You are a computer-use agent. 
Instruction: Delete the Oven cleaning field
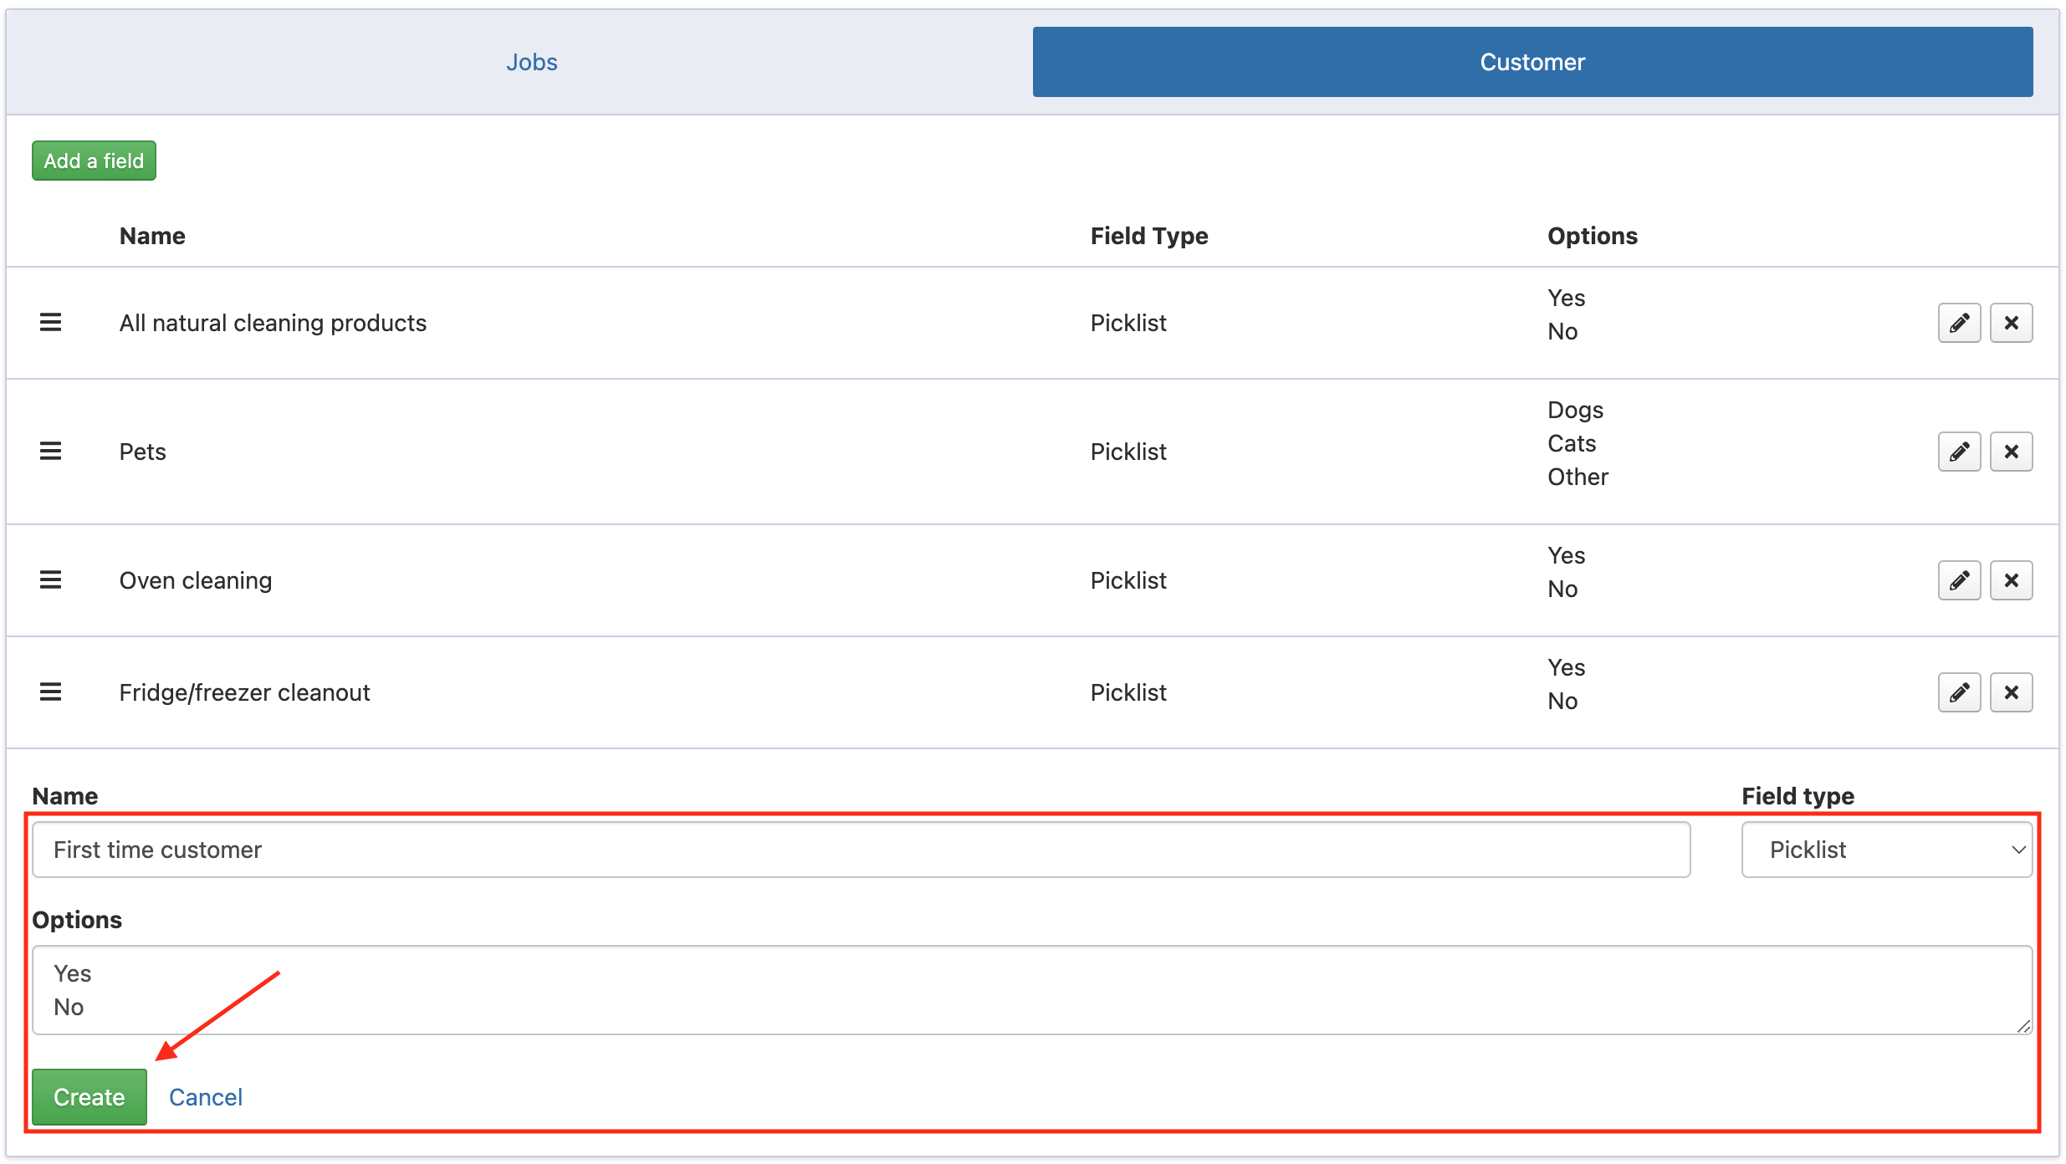point(2010,580)
